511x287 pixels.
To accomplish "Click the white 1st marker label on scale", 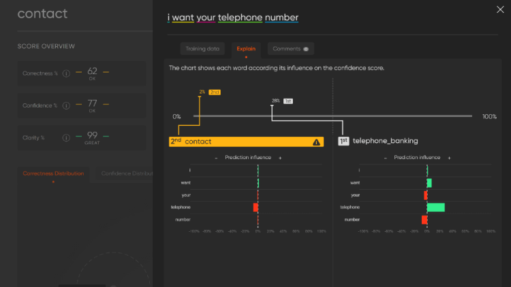I will point(288,101).
